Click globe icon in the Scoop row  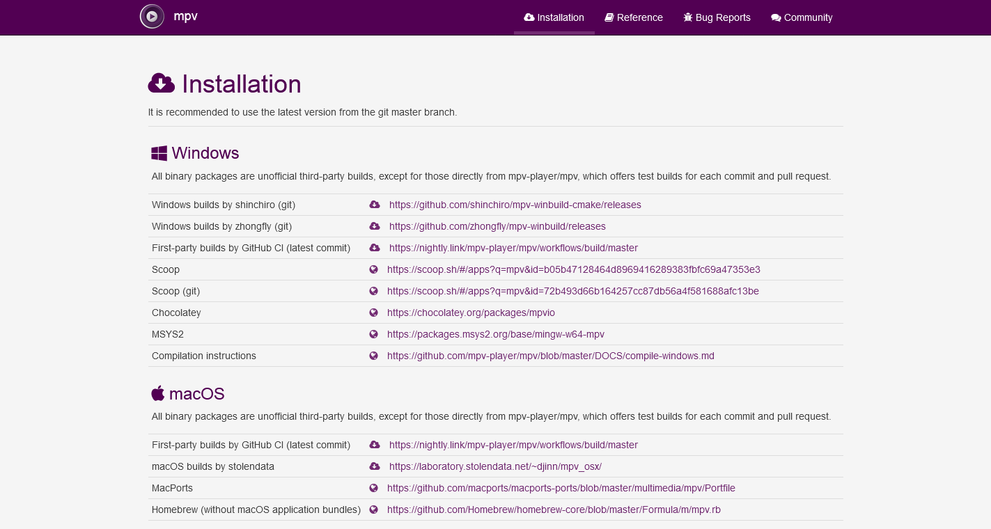[373, 269]
